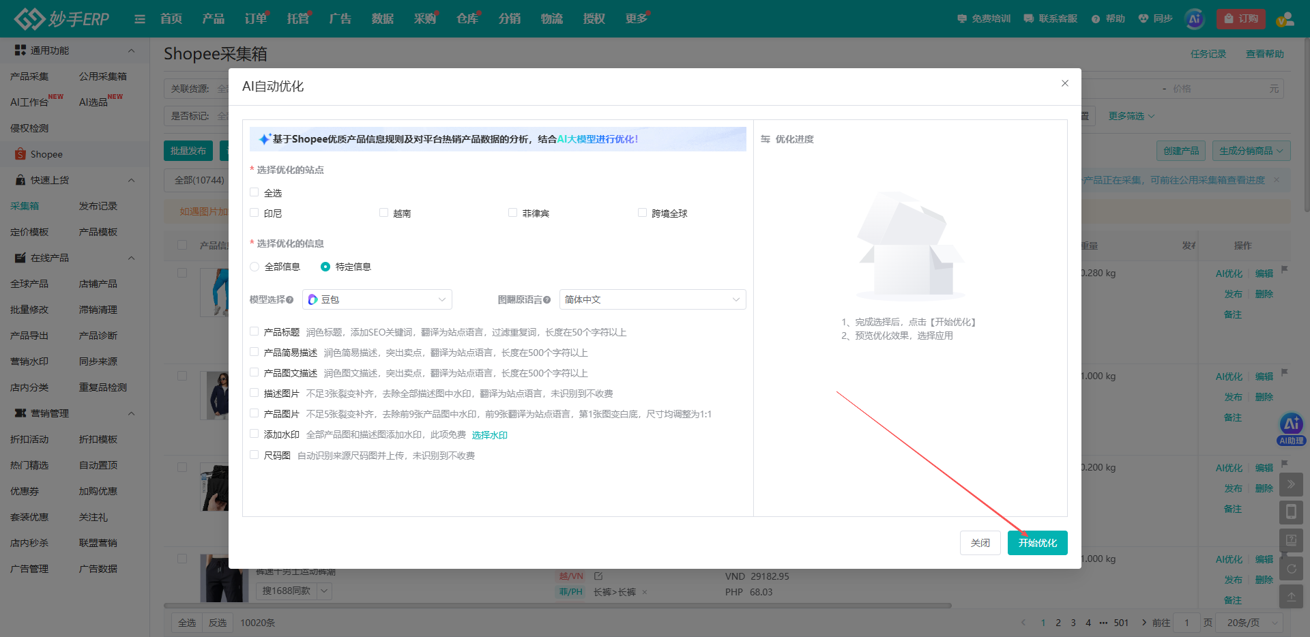This screenshot has width=1310, height=637.
Task: Select the 特定信息 radio button
Action: (x=325, y=267)
